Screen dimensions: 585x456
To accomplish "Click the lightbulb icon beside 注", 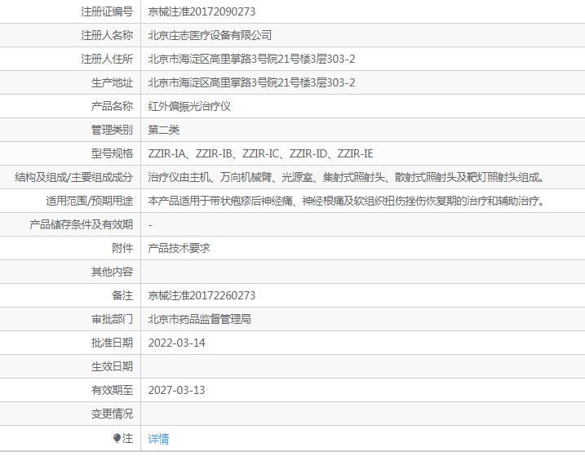I will click(117, 438).
